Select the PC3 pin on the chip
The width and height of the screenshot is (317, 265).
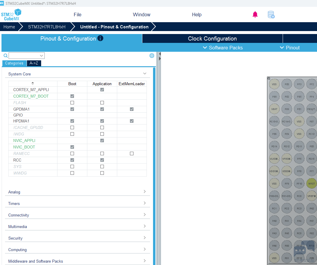[x=299, y=209]
